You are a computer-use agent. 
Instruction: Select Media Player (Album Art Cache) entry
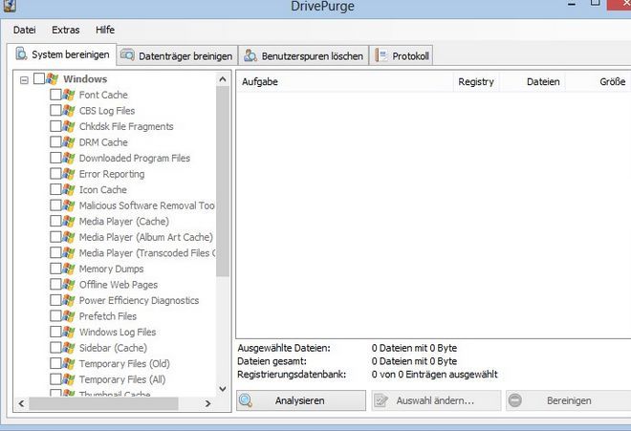(x=146, y=237)
